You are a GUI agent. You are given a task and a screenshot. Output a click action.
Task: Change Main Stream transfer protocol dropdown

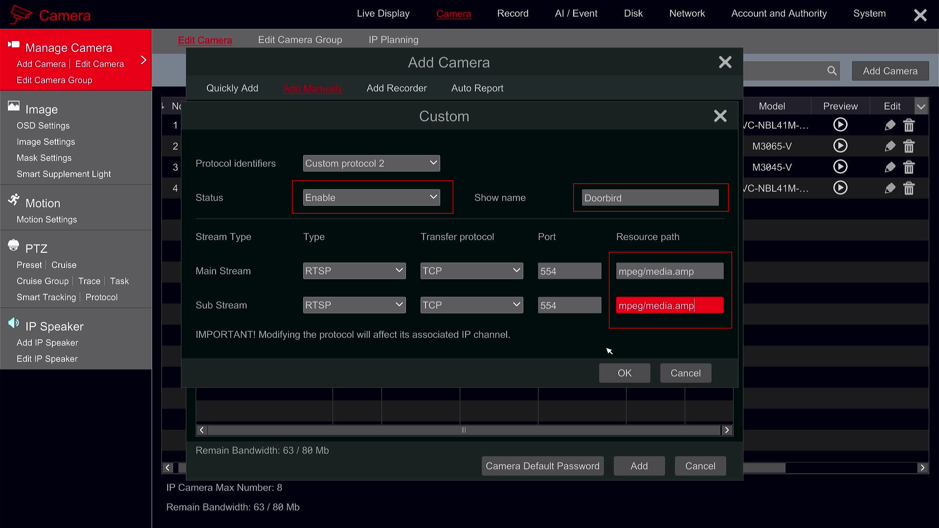click(471, 271)
